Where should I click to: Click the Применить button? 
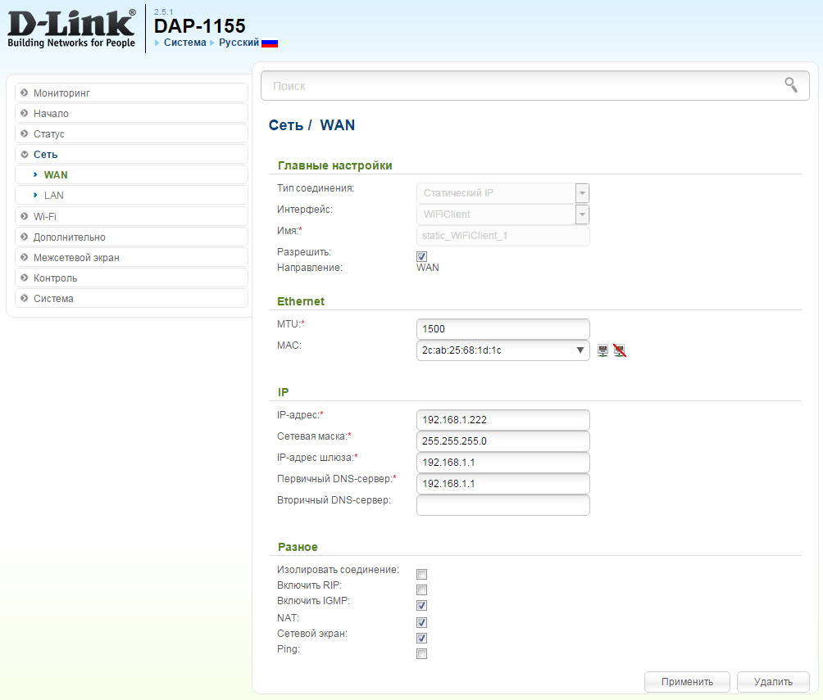pyautogui.click(x=687, y=681)
